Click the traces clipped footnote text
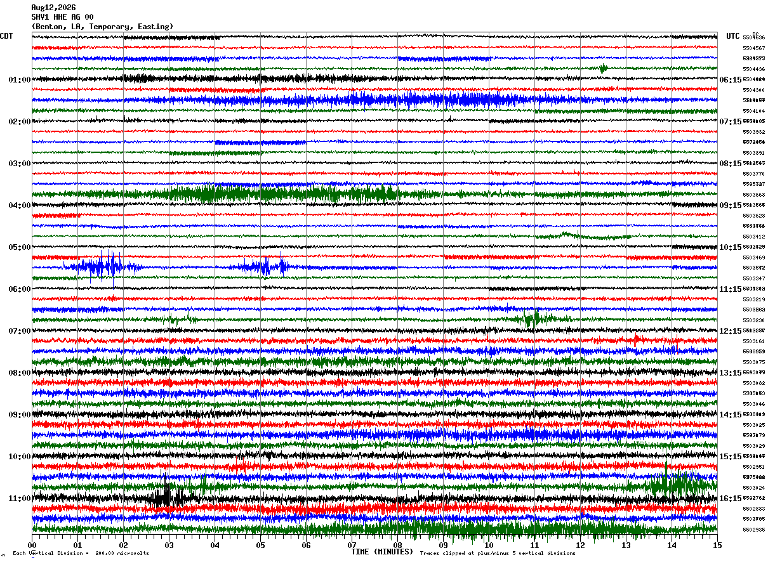Screen dimensions: 768x562 (x=498, y=553)
